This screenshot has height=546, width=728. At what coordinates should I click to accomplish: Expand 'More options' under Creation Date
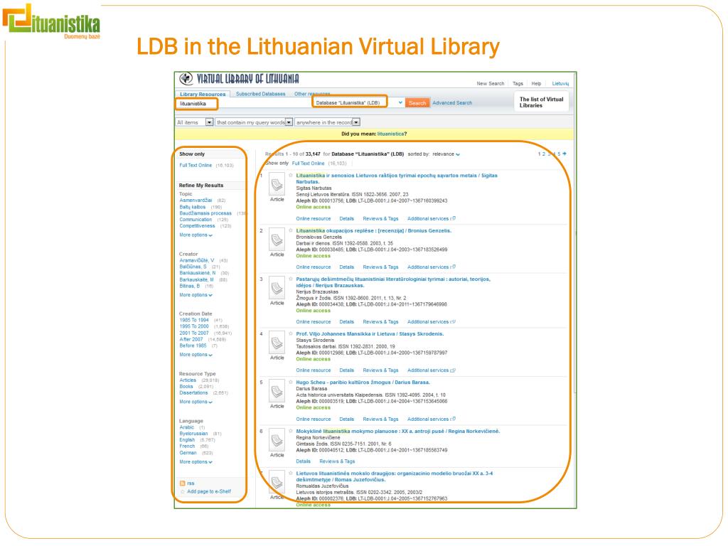click(196, 355)
